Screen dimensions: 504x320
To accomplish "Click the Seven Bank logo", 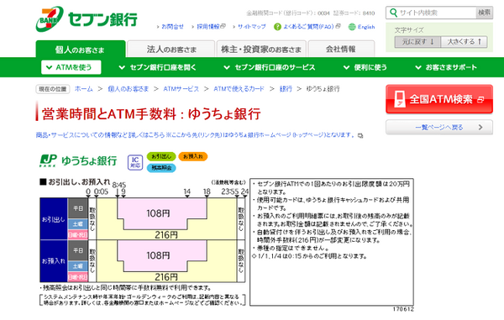I will pos(87,19).
